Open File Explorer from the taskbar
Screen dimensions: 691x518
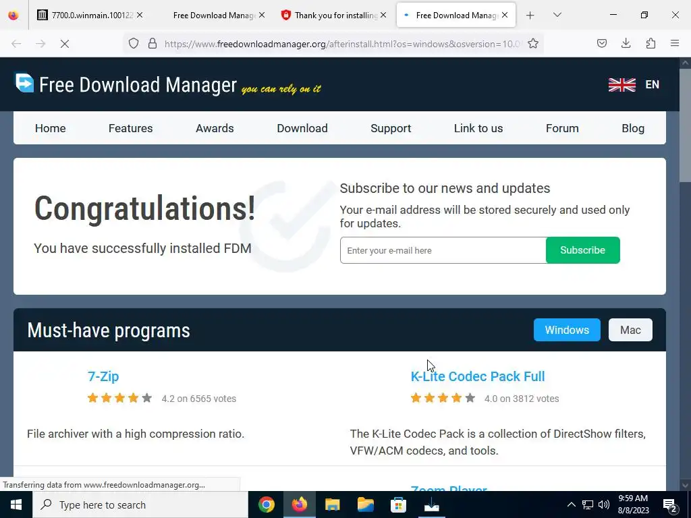(332, 505)
